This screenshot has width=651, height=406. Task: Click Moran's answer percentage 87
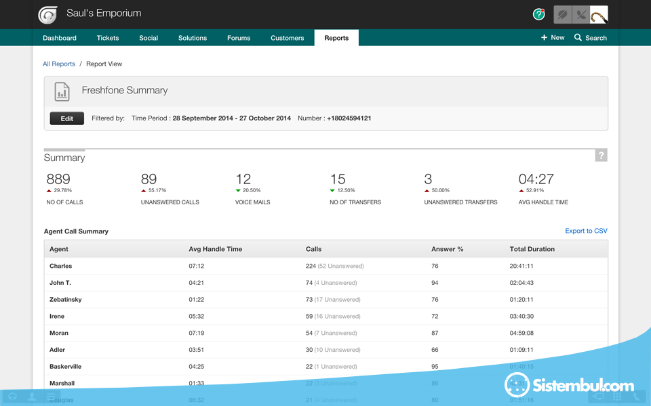[435, 333]
